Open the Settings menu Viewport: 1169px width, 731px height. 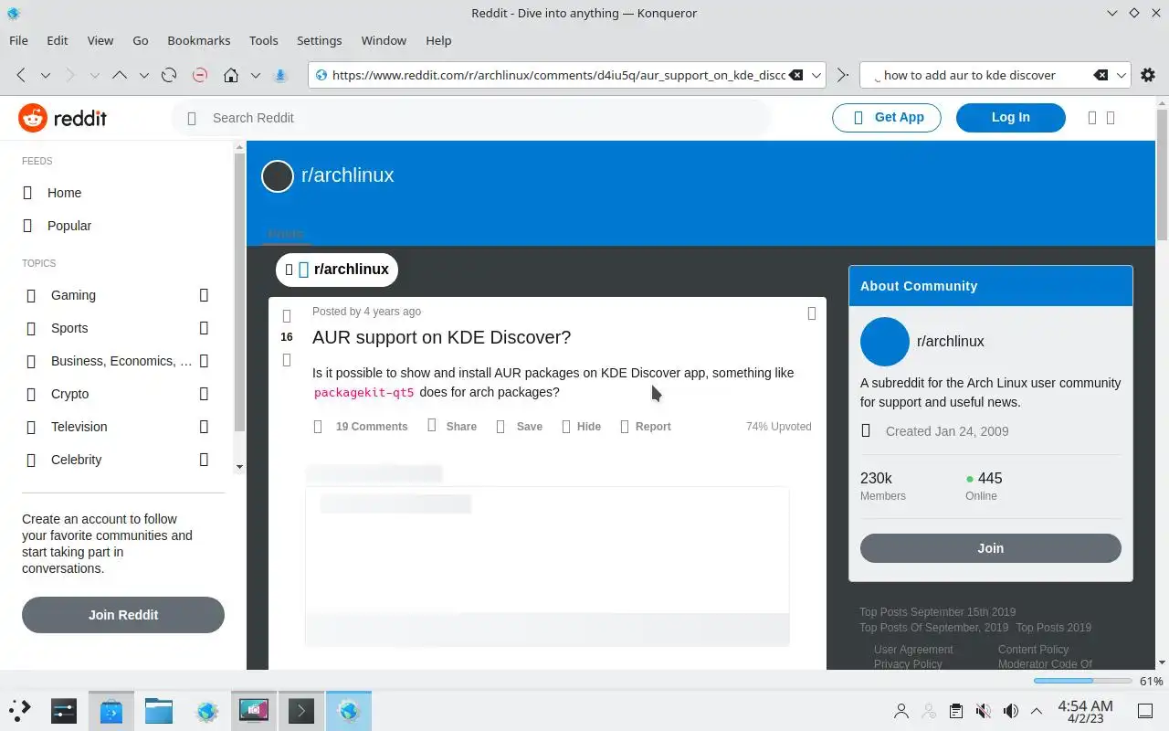pos(320,40)
